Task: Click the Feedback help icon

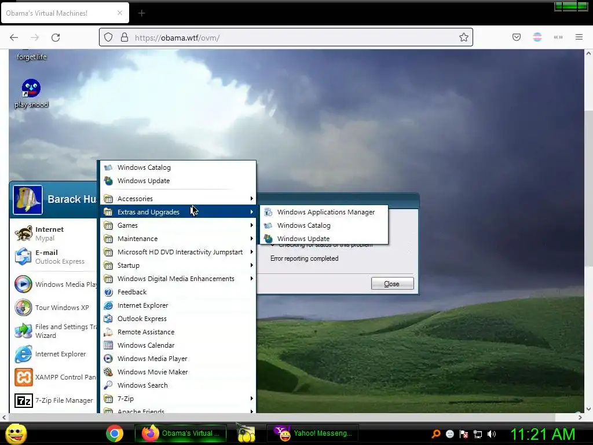Action: pyautogui.click(x=108, y=292)
